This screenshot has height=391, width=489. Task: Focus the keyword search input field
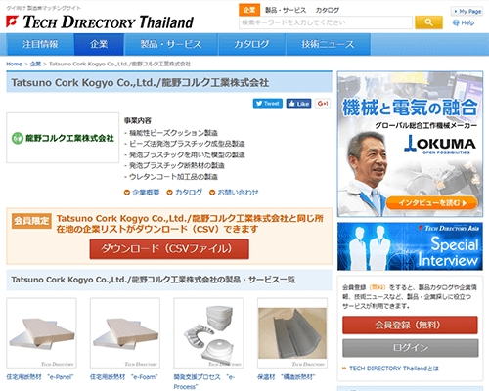326,22
